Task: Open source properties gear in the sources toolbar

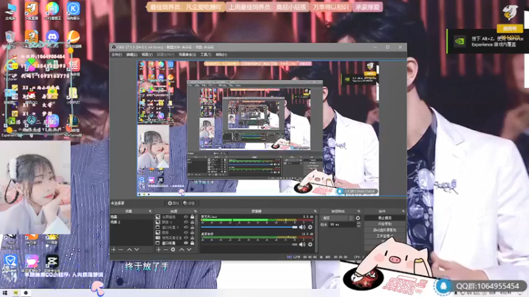Action: pos(173,250)
